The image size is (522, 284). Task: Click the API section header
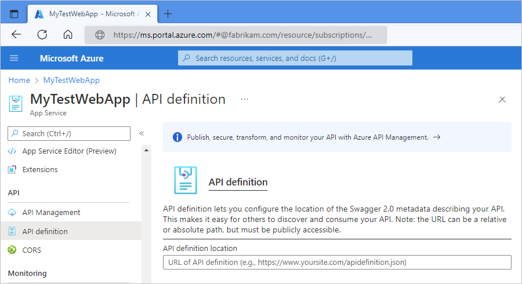[14, 193]
